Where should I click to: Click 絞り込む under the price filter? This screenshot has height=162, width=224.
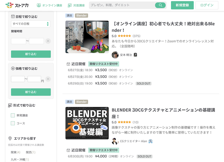(31, 92)
